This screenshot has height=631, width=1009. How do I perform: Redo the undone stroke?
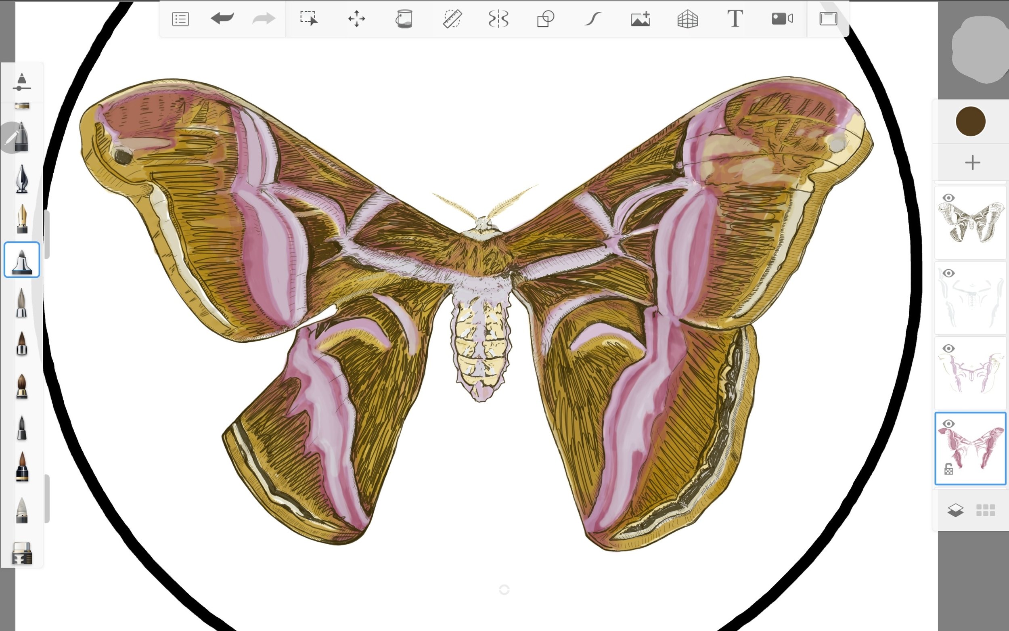pos(264,18)
